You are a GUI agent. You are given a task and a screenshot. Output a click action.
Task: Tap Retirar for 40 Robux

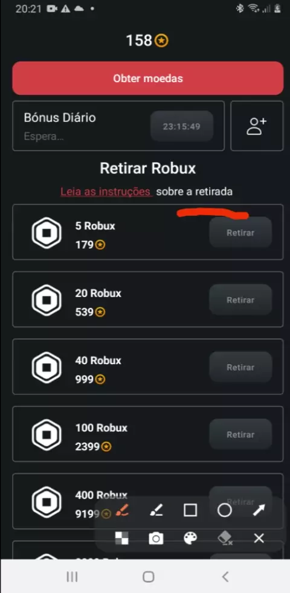click(240, 367)
